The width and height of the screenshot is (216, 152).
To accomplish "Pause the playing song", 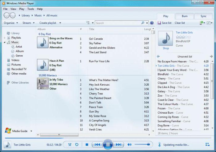I will pyautogui.click(x=108, y=144).
